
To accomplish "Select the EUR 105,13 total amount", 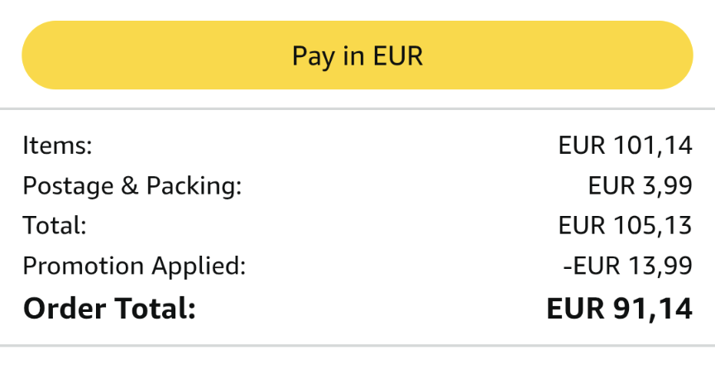I will (x=625, y=225).
